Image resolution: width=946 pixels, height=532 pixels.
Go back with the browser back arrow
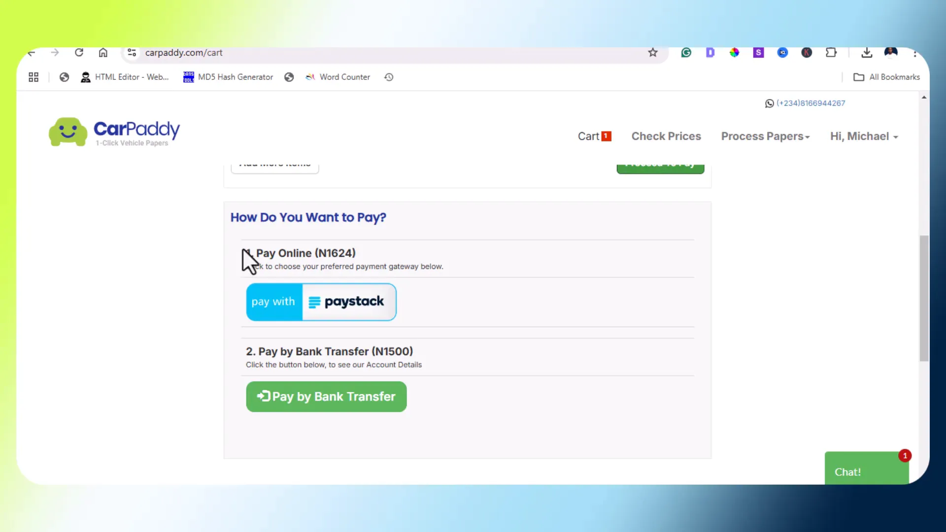32,53
